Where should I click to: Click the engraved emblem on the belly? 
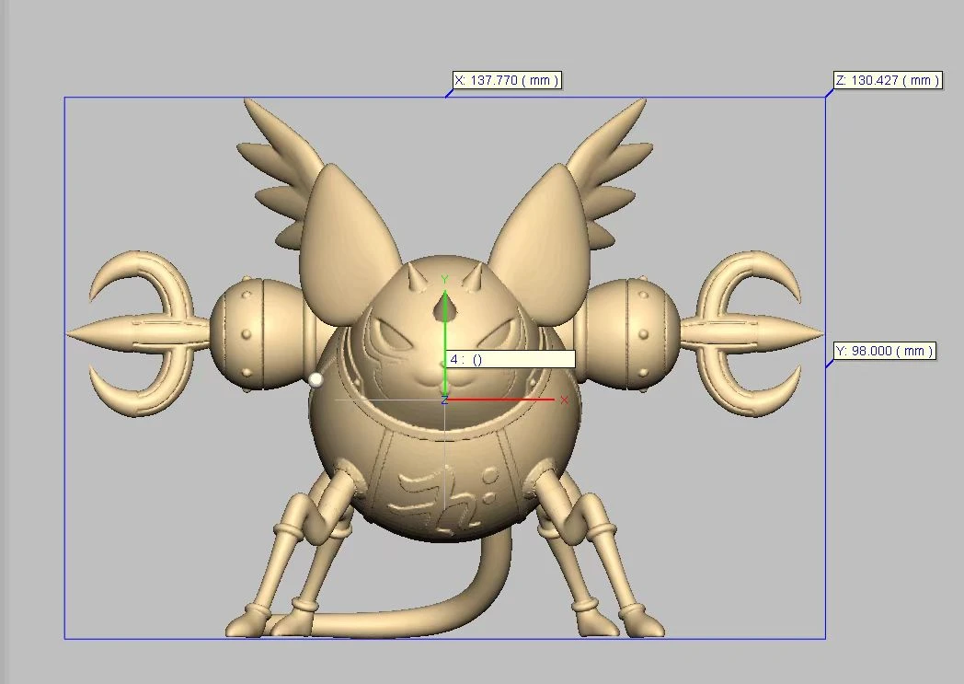click(443, 490)
